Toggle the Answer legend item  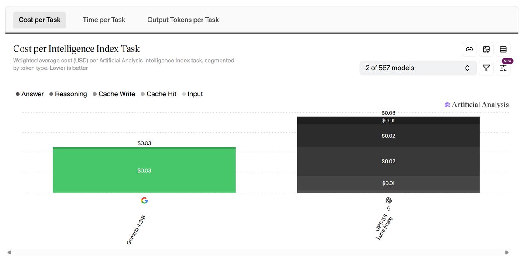click(x=30, y=94)
